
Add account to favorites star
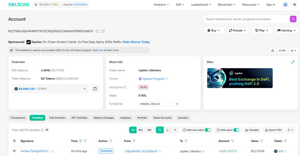(x=272, y=51)
